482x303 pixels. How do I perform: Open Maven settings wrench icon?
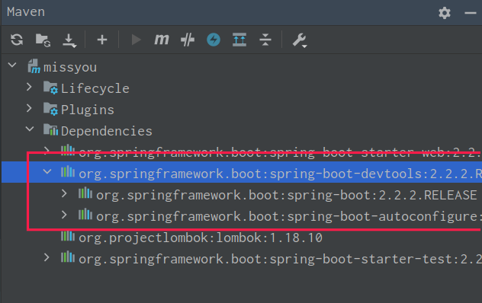[x=300, y=40]
